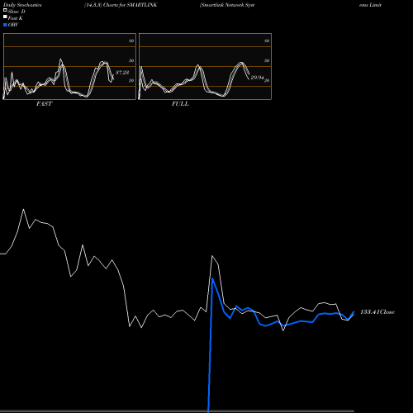Click the Daily Stochastics title text

(x=22, y=5)
